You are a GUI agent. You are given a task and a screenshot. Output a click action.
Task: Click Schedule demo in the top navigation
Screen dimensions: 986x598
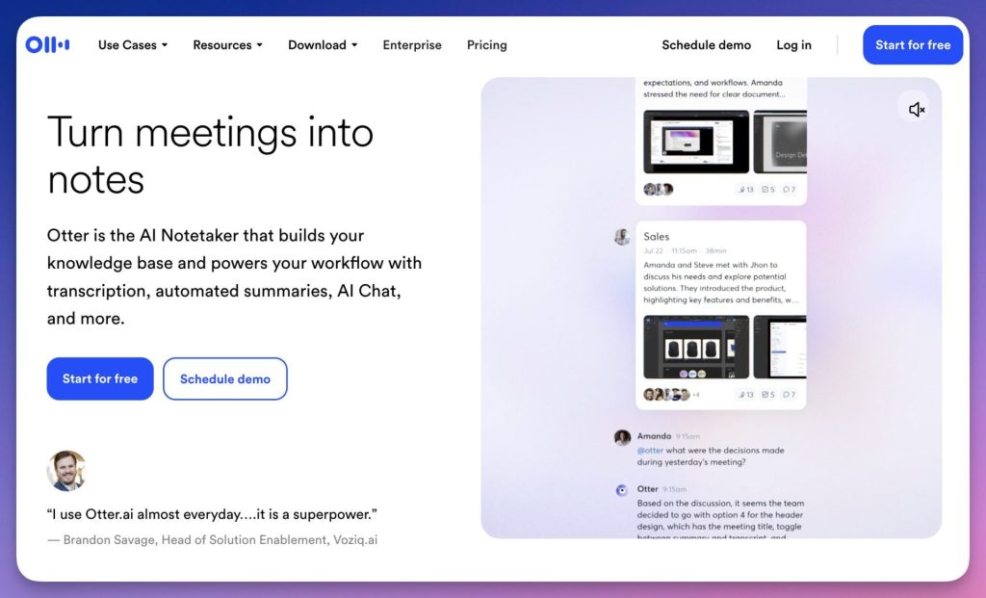pyautogui.click(x=706, y=45)
